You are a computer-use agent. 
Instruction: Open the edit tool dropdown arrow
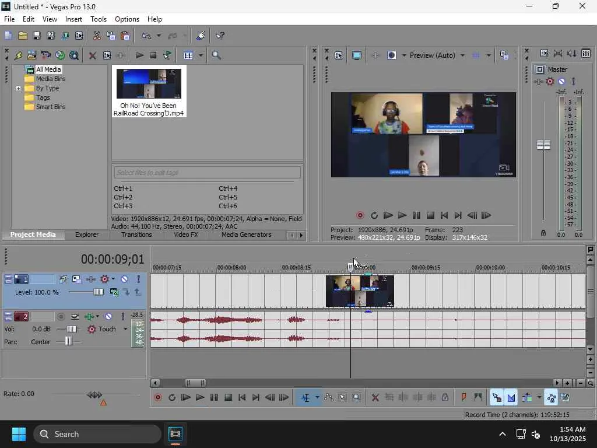point(317,397)
